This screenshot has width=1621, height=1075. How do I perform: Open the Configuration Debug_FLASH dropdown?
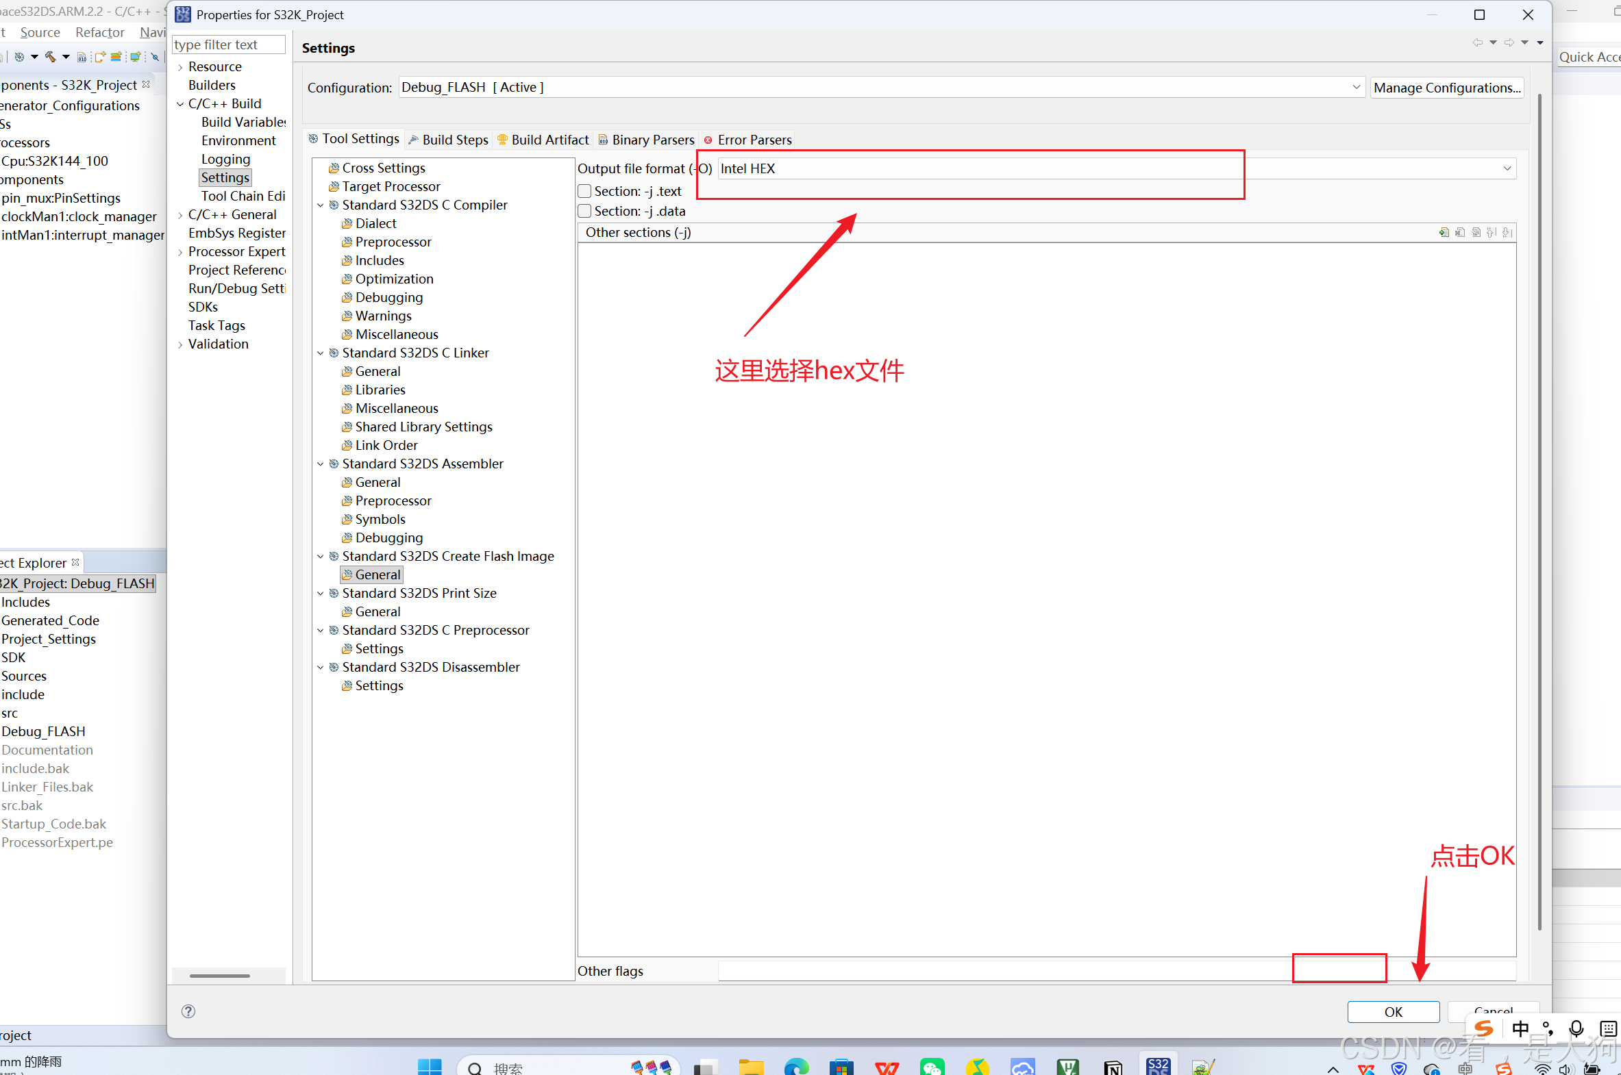1356,87
